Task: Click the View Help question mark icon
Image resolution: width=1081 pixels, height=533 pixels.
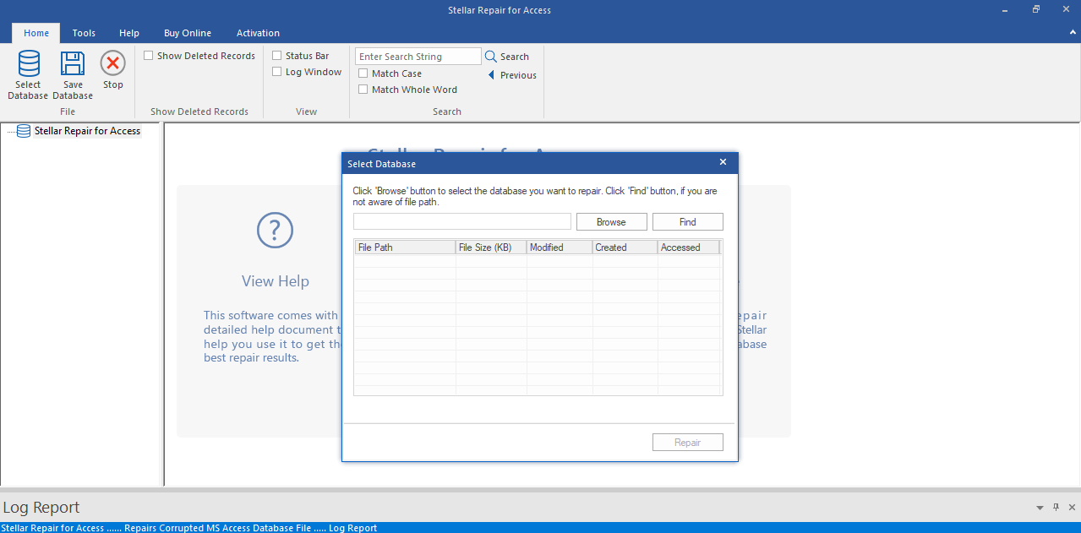Action: click(275, 230)
